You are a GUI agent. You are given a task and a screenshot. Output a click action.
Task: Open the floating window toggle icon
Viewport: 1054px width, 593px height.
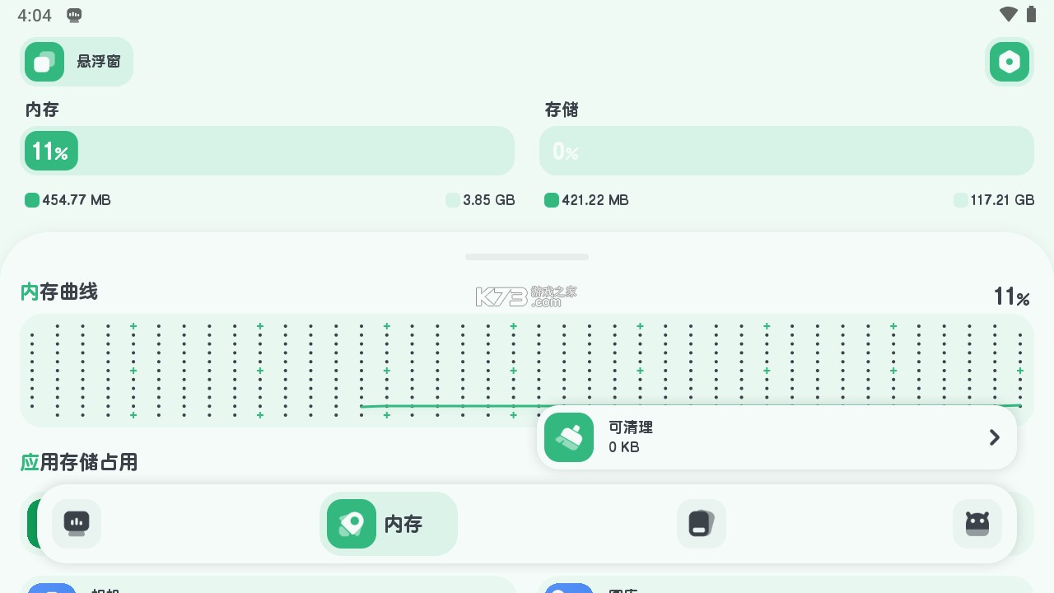44,62
